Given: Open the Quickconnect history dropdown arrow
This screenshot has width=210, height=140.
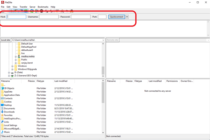Looking at the screenshot, I should (x=127, y=17).
